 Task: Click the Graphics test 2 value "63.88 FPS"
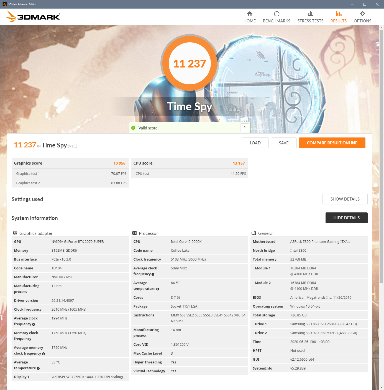click(119, 183)
